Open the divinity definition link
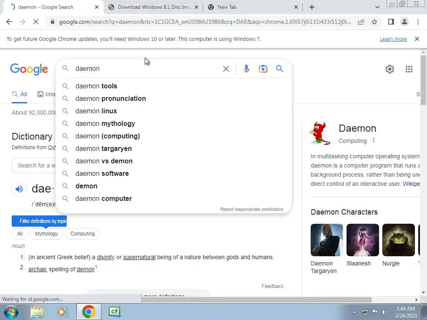This screenshot has width=427, height=320. pos(105,257)
